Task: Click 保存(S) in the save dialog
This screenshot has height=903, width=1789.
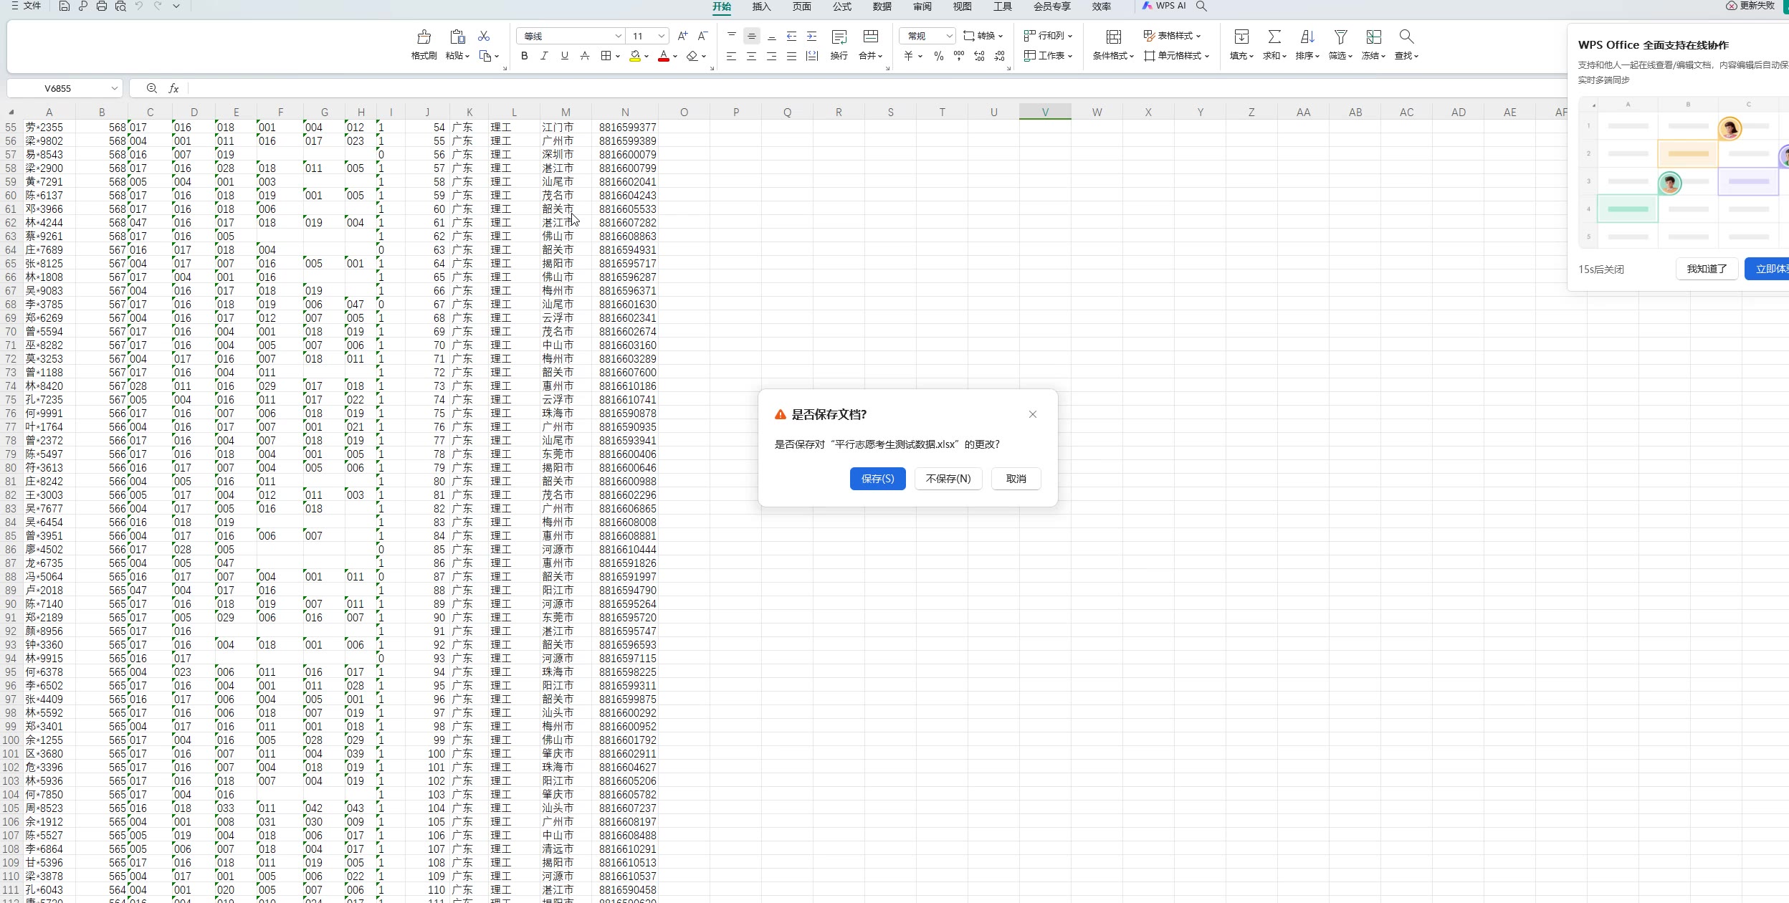Action: pyautogui.click(x=877, y=479)
